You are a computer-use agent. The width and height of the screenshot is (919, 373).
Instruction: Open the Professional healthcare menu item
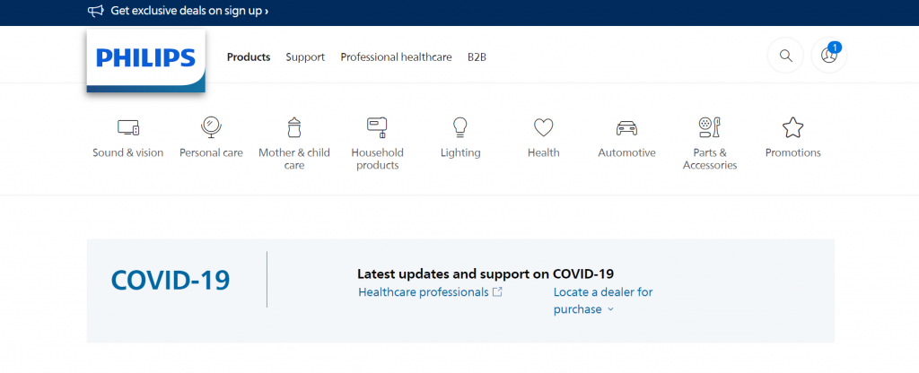pos(396,57)
